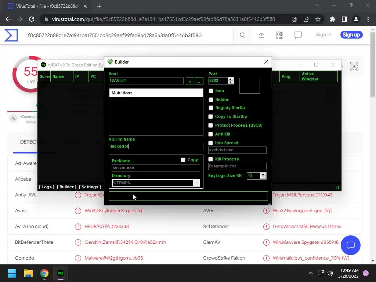Dismiss the Community Score X icon
Viewport: 376px width, 282px height.
[x=13, y=118]
